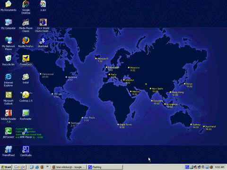The height and width of the screenshot is (170, 227).
Task: Select the TweetDeck desktop icon
Action: [26, 60]
